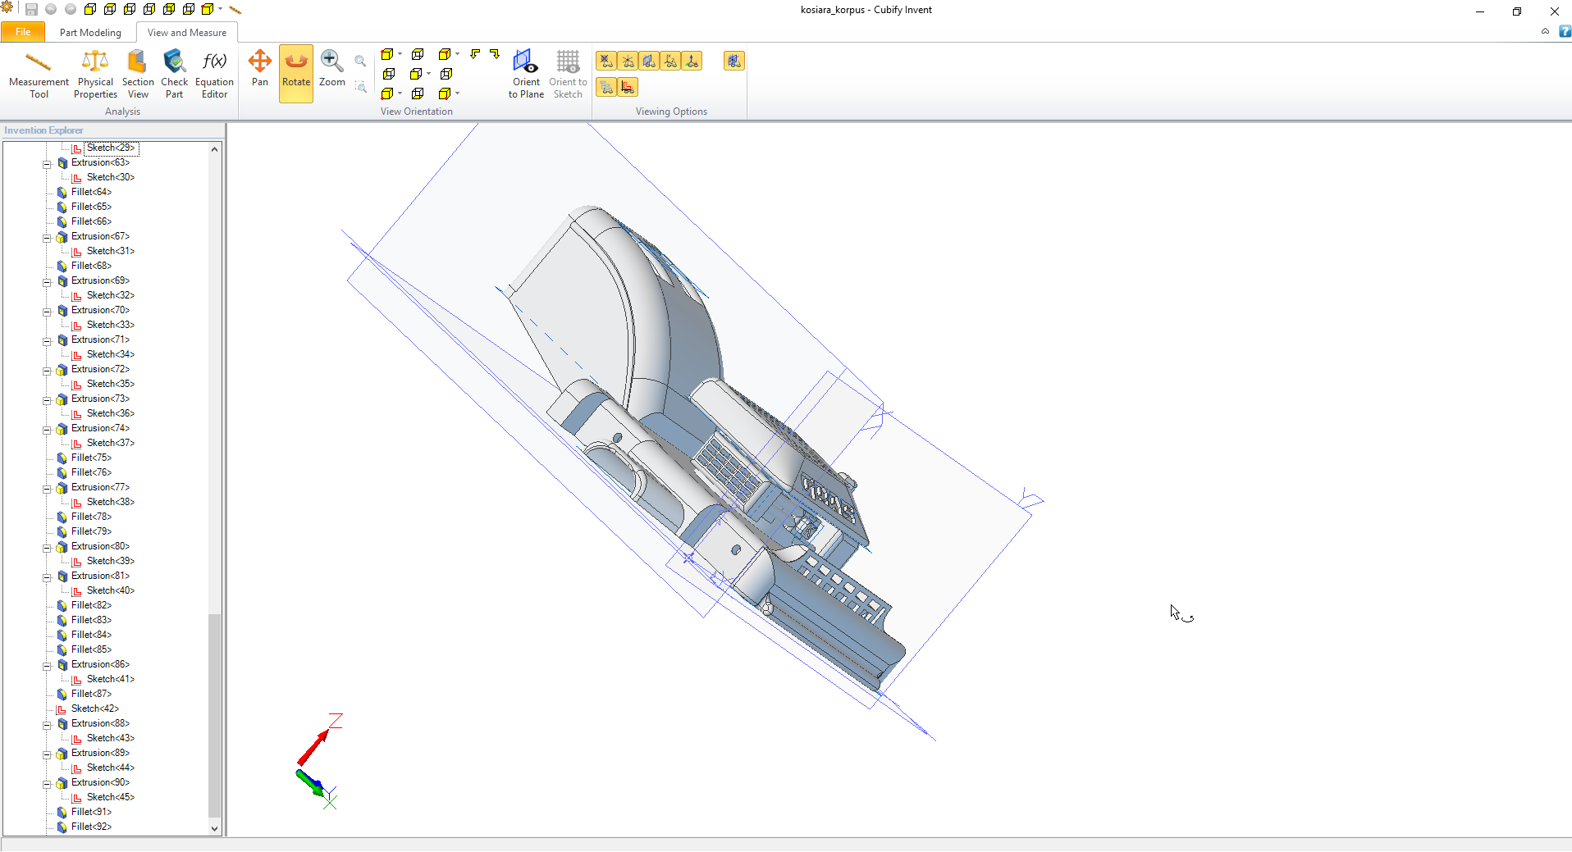Toggle reference points visibility
The height and width of the screenshot is (852, 1572).
pyautogui.click(x=606, y=61)
